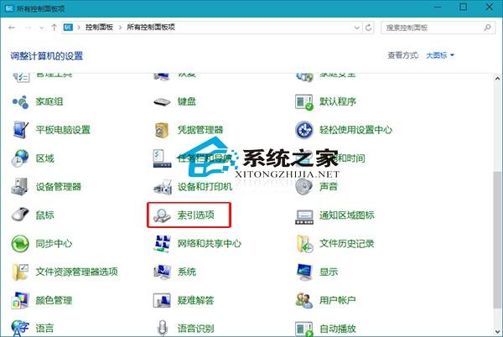
Task: Open the 自动播放 AutoPlay icon
Action: (303, 329)
